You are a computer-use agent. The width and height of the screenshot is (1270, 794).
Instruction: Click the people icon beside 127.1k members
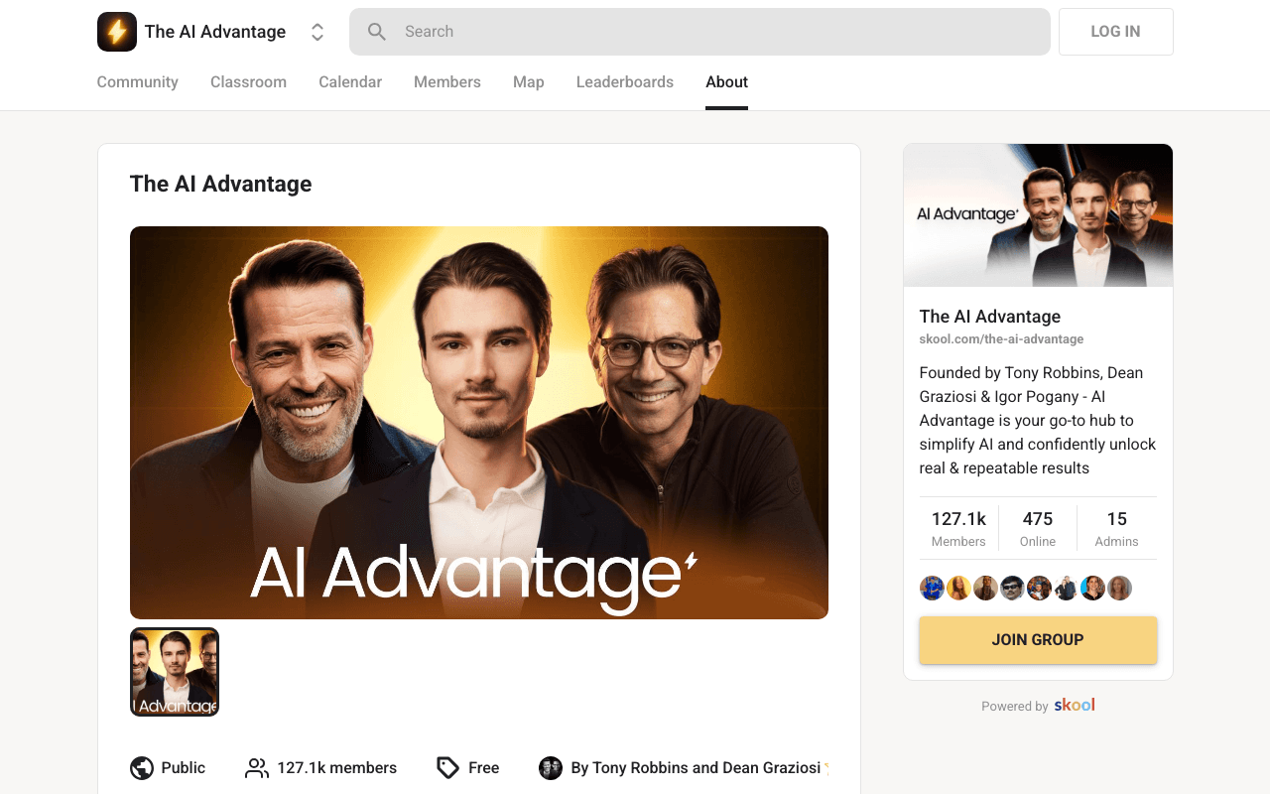[x=257, y=768]
